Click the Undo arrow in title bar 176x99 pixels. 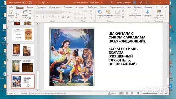coord(34,2)
